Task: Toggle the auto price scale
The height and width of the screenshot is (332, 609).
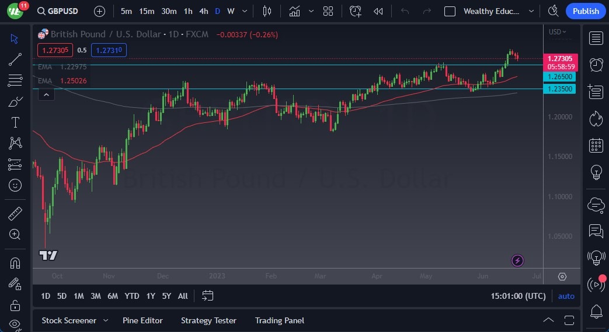Action: (566, 296)
